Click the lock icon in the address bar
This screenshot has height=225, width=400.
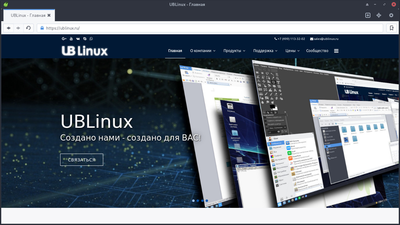tap(42, 28)
